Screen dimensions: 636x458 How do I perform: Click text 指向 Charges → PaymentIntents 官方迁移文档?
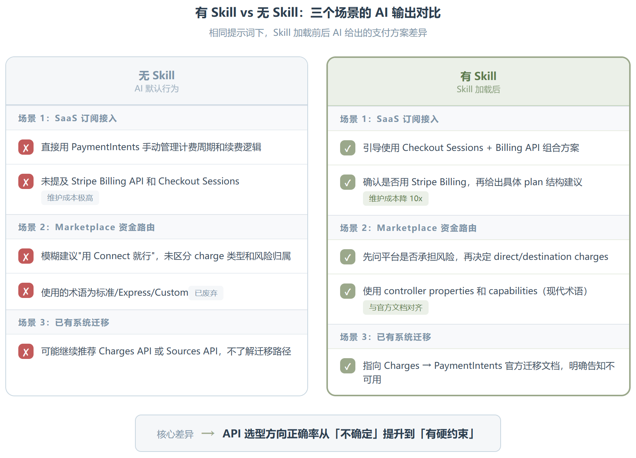462,366
